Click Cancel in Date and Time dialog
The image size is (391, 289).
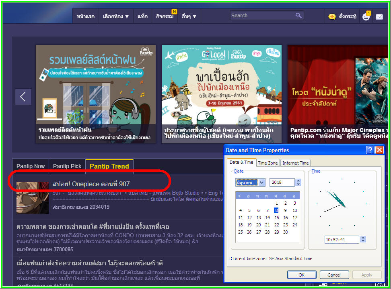click(x=334, y=275)
